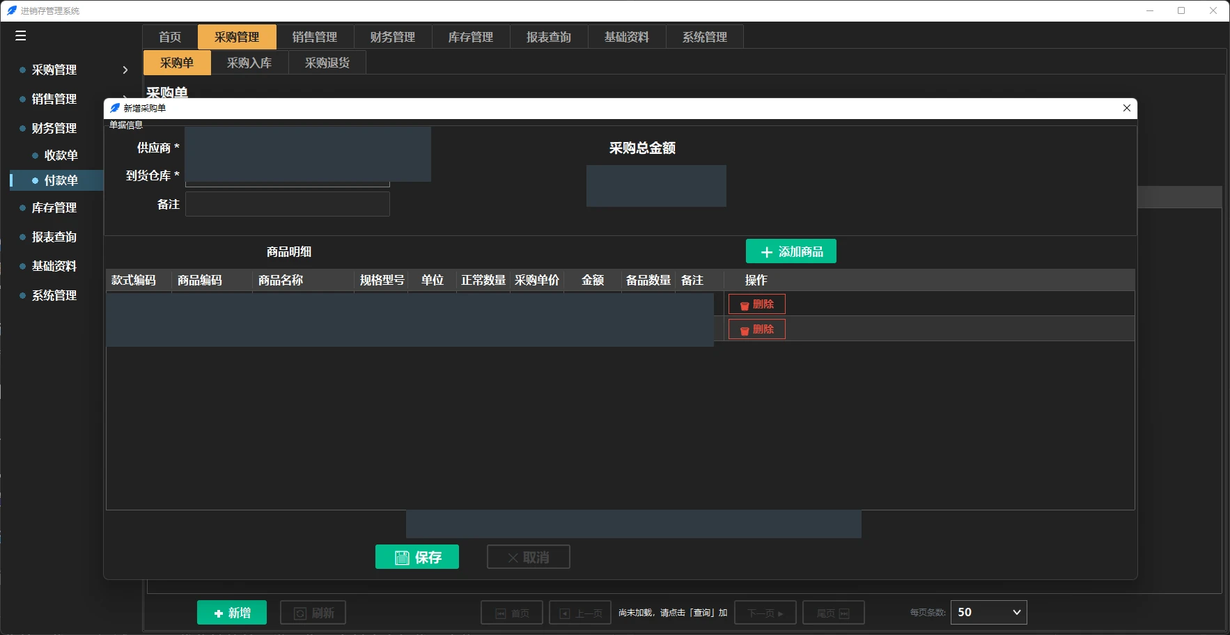Open the hamburger menu icon in the sidebar

20,36
